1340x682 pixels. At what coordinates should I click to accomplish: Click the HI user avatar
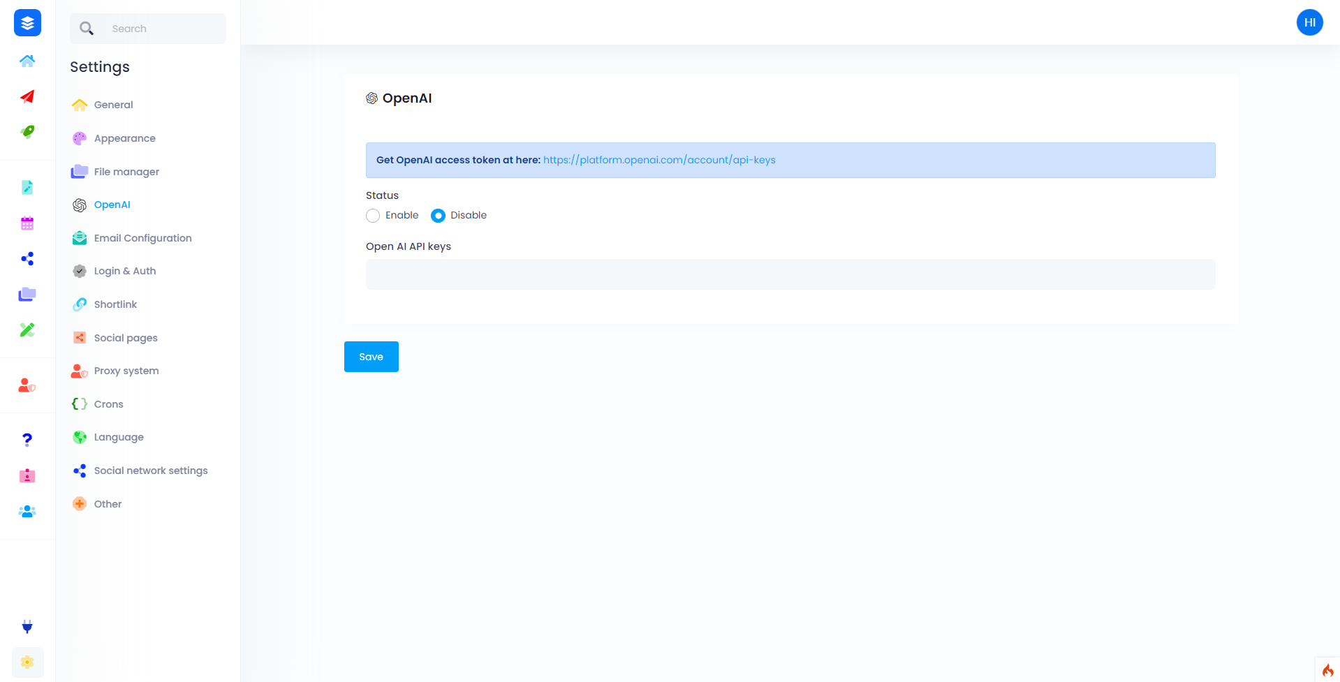click(1310, 22)
